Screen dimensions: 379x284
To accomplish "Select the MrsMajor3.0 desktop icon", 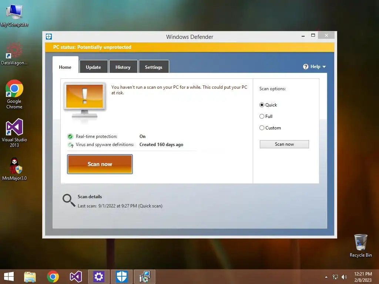I will [x=14, y=169].
